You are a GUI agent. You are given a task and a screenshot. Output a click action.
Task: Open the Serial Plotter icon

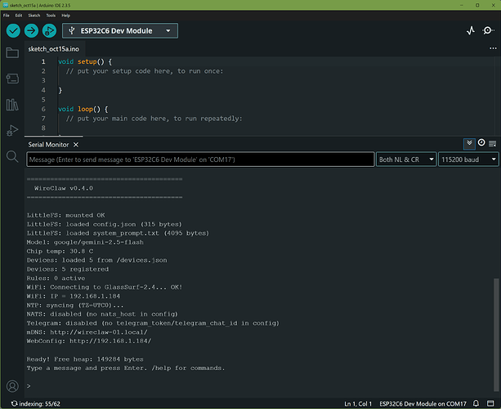coord(471,31)
